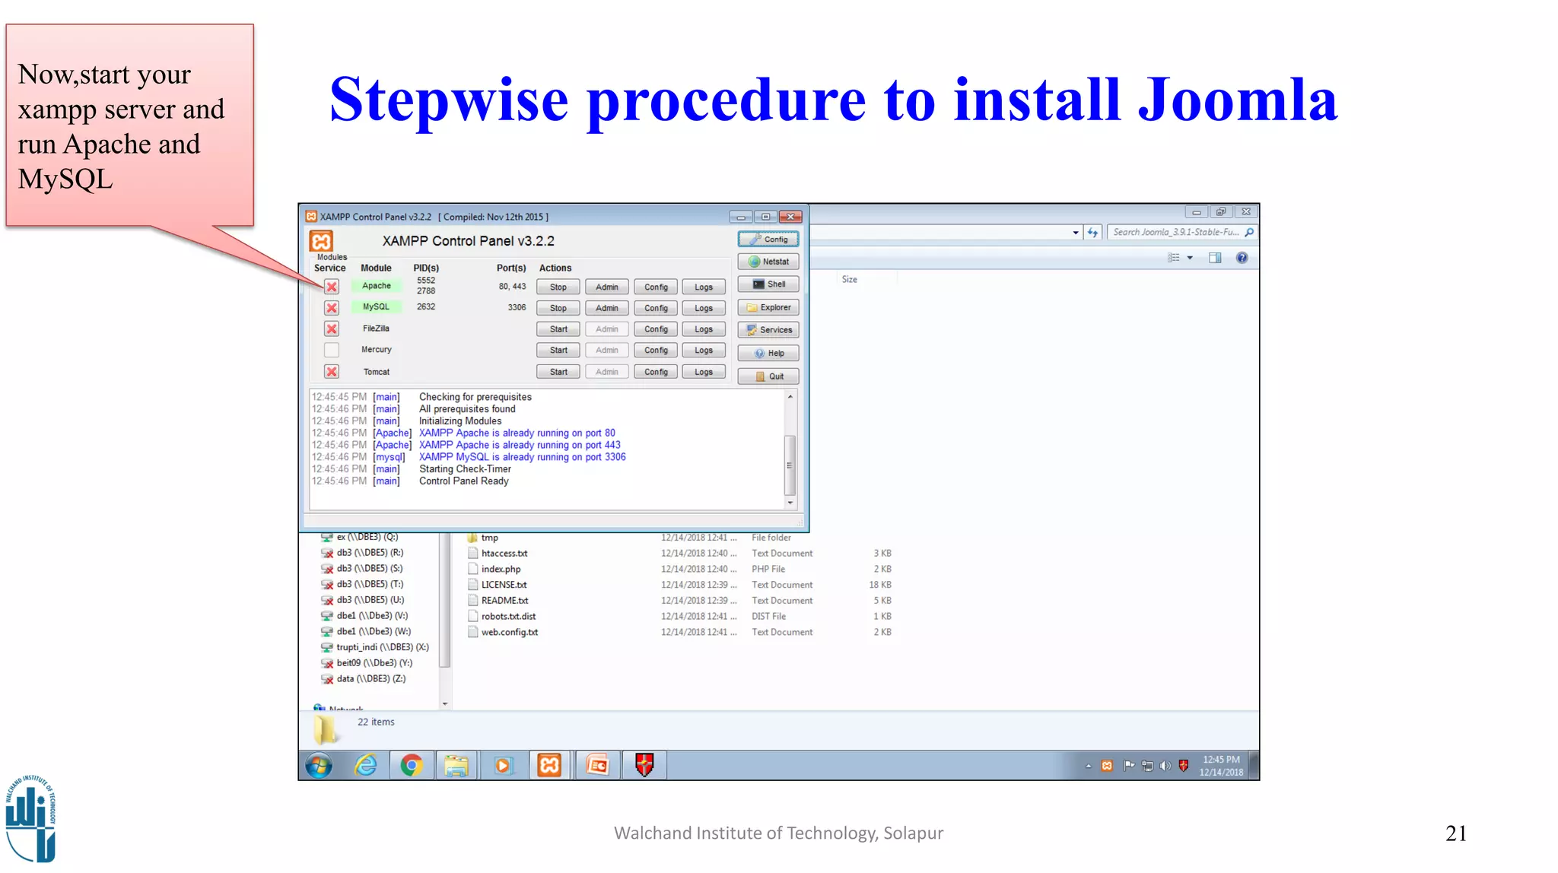Click the XAMPP Help button

click(768, 354)
